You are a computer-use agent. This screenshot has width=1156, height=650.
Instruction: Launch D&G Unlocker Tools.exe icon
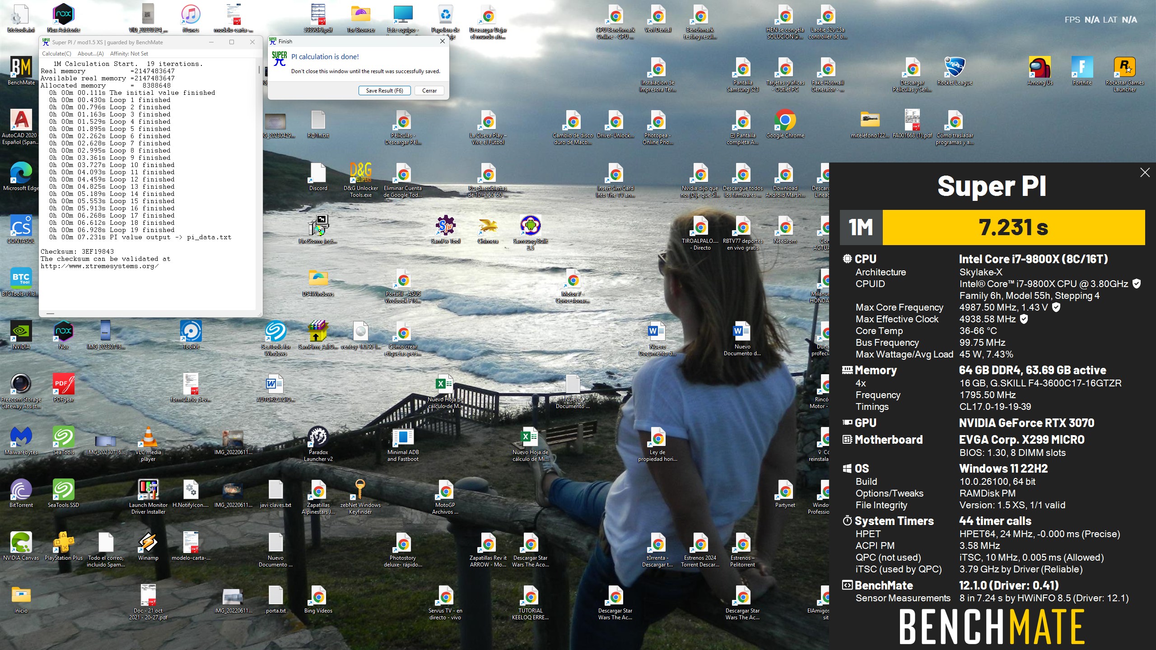click(361, 180)
